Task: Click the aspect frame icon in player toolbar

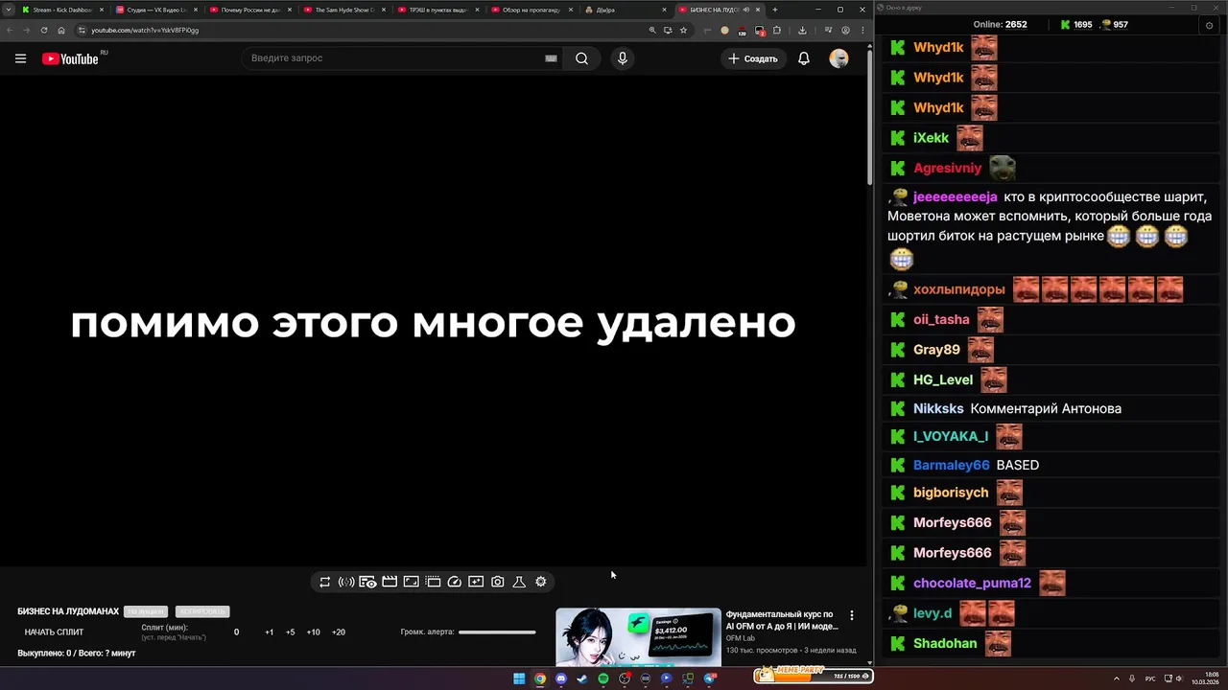Action: pos(411,582)
